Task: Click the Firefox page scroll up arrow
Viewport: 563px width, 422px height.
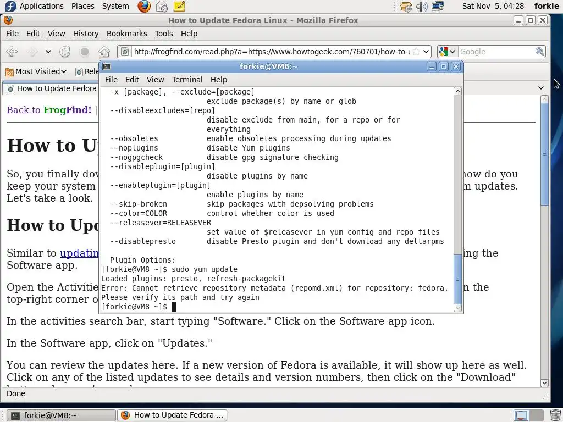Action: pyautogui.click(x=544, y=99)
